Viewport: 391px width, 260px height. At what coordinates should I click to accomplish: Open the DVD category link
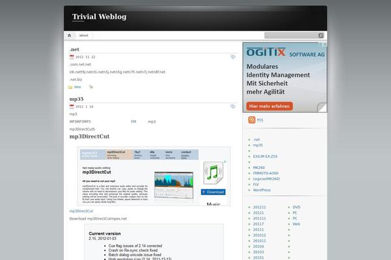(x=297, y=207)
